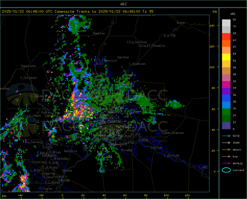Click the x-axis tick label '0'
247x199 pixels.
coord(63,195)
